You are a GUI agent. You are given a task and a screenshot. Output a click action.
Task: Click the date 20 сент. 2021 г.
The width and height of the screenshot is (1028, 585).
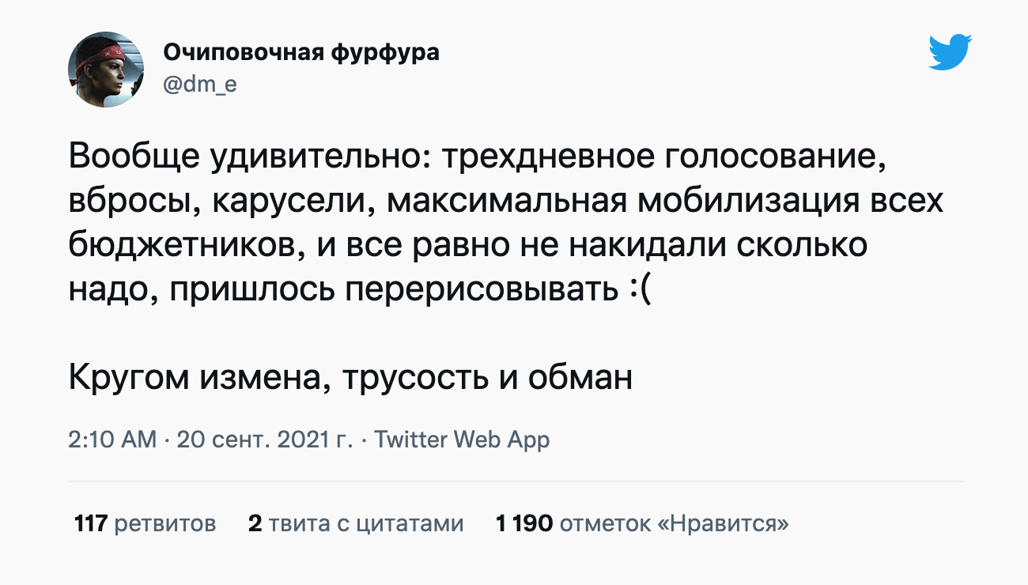[264, 440]
